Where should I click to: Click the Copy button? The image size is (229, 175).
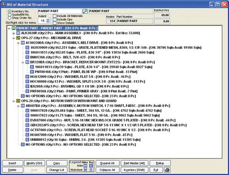[57, 163]
